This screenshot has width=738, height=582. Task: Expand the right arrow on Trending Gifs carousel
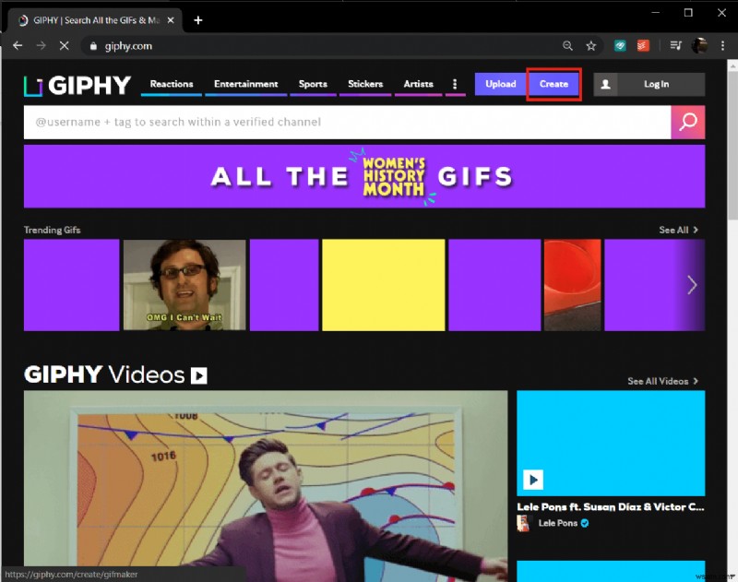(691, 285)
